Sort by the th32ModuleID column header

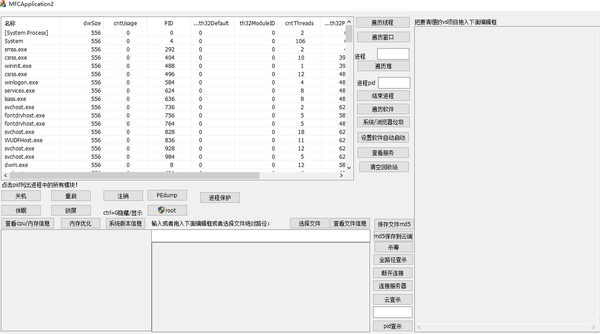click(256, 23)
